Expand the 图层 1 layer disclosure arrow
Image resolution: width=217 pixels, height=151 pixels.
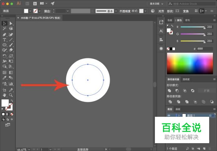[179, 116]
